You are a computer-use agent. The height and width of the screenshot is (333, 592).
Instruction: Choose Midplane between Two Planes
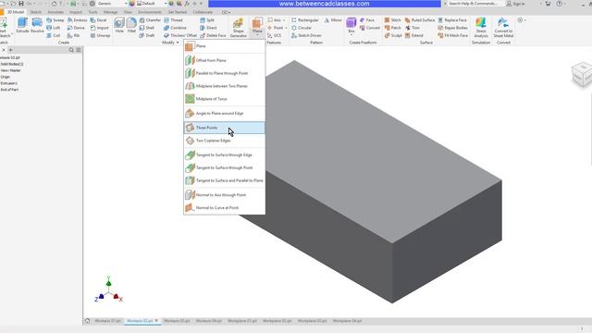tap(224, 86)
